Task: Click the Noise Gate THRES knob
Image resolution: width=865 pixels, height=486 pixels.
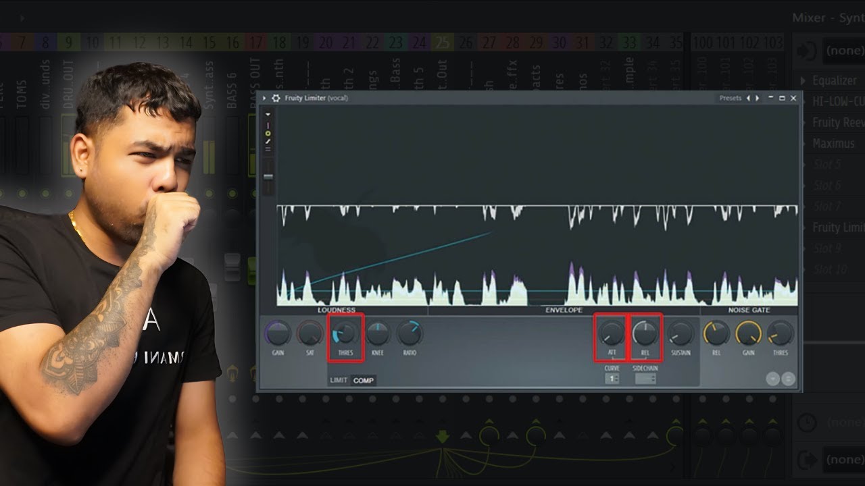Action: 781,333
